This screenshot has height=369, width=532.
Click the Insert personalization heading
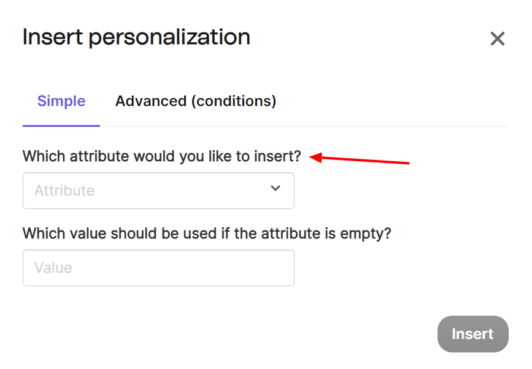click(136, 37)
